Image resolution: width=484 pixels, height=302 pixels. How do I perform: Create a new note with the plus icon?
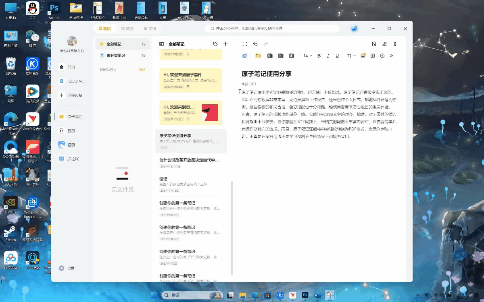coord(225,44)
